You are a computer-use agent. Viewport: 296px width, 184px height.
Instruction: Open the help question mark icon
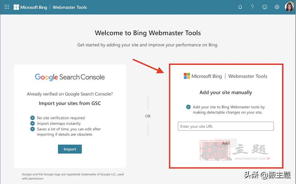click(252, 7)
